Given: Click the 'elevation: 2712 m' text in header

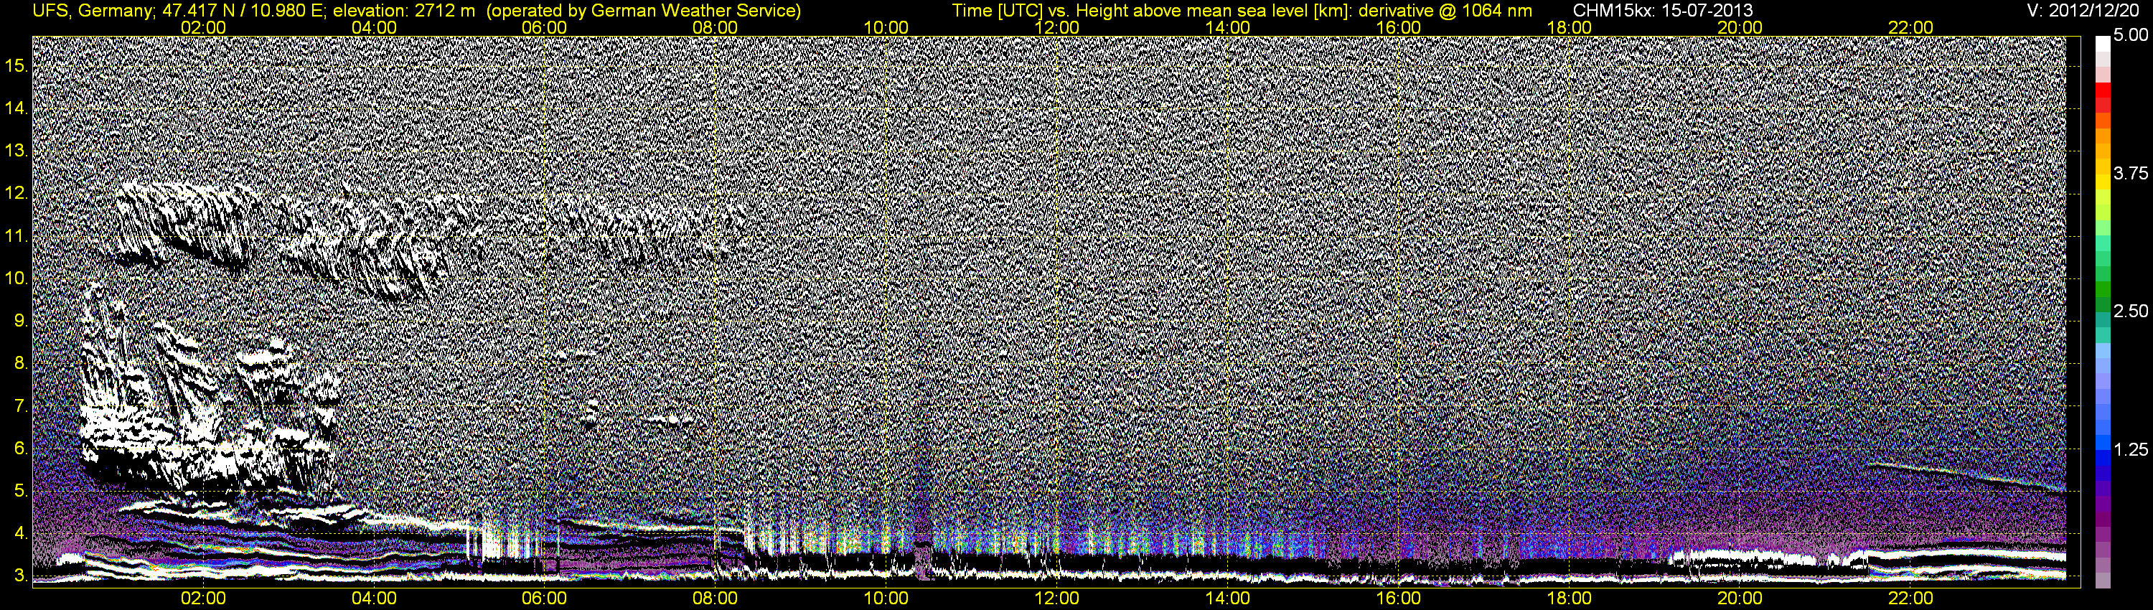Looking at the screenshot, I should click(x=403, y=10).
